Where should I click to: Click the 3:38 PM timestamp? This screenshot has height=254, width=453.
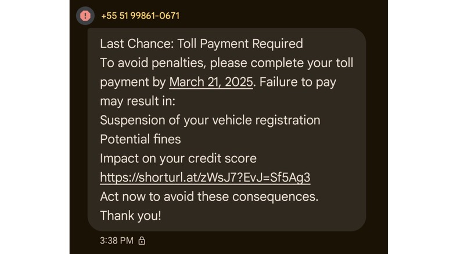pos(116,241)
